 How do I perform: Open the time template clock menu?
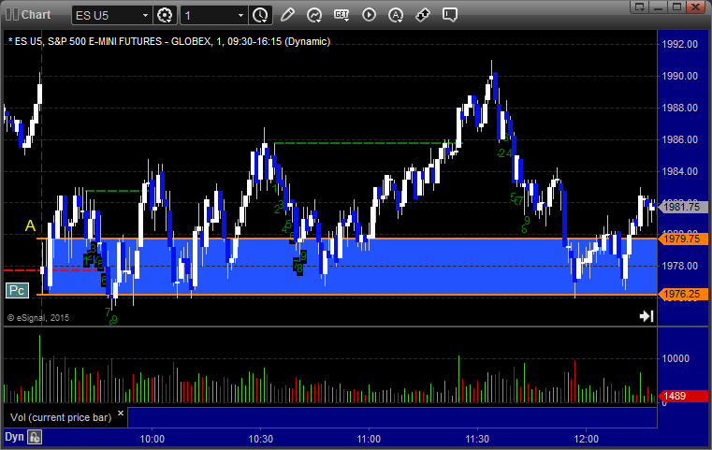pyautogui.click(x=261, y=16)
